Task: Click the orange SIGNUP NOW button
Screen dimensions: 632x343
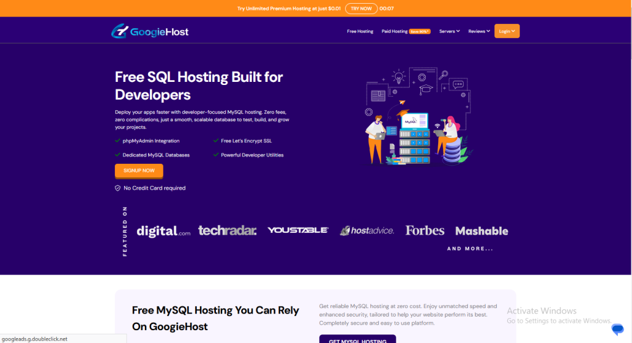Action: (x=139, y=171)
